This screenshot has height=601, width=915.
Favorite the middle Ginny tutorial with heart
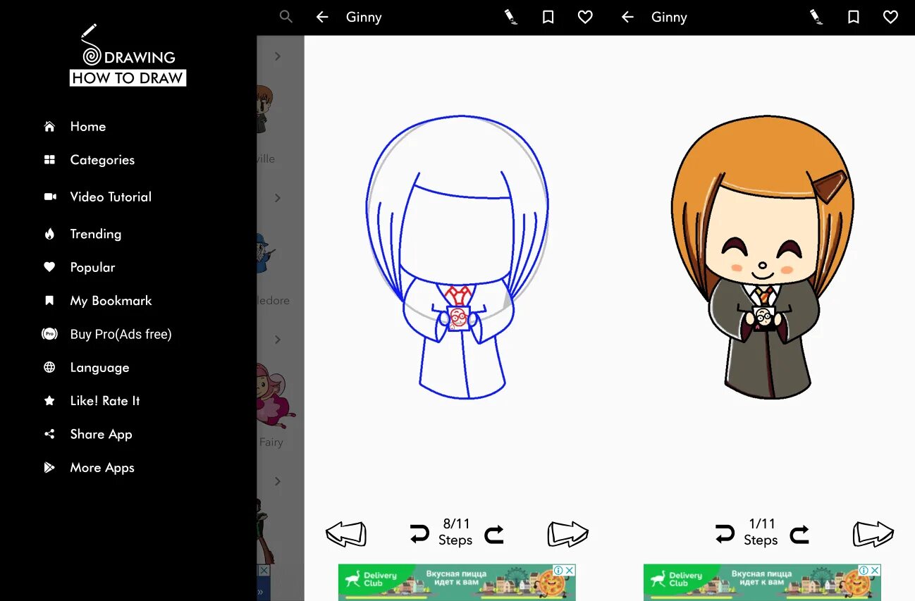[x=585, y=17]
